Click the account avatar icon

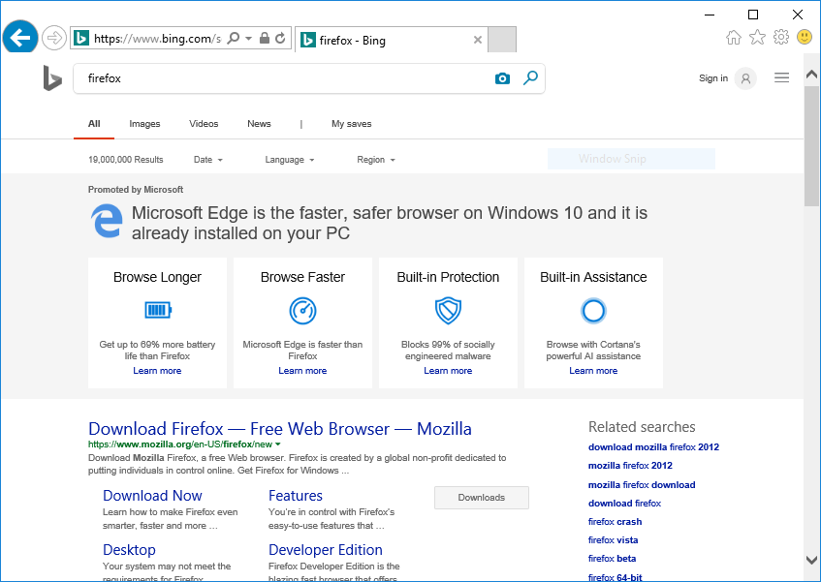click(745, 78)
